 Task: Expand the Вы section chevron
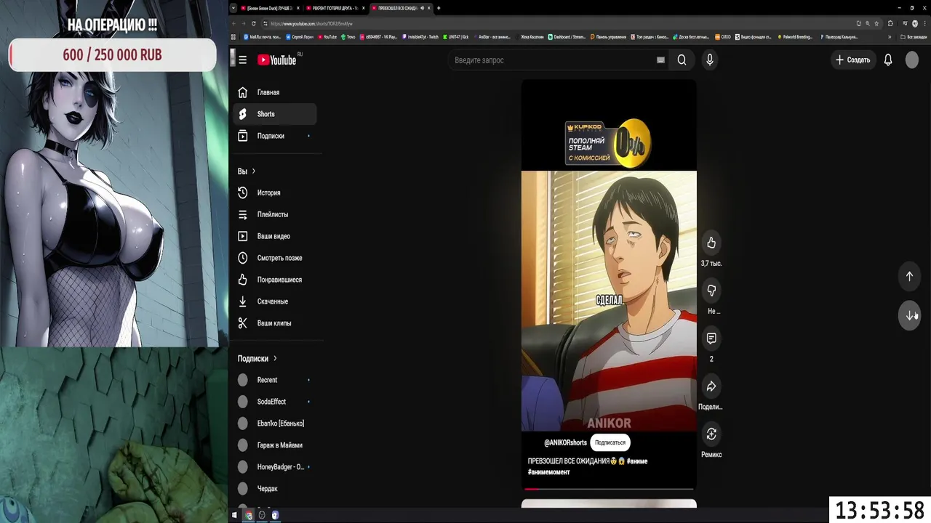tap(254, 171)
